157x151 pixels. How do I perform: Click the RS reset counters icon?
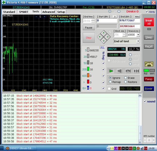(102, 47)
